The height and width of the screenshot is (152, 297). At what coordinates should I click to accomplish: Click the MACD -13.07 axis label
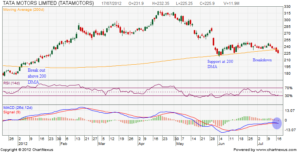(290, 130)
